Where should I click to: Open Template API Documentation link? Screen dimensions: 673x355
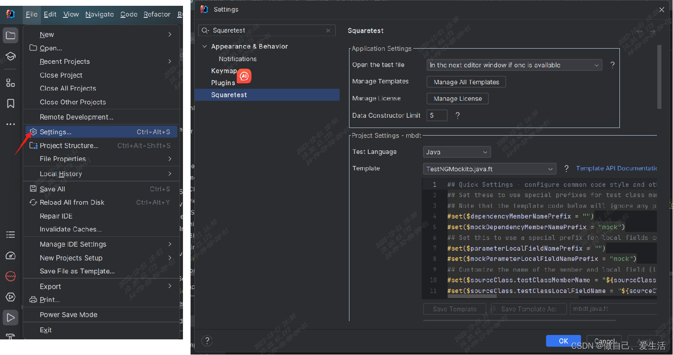point(616,168)
